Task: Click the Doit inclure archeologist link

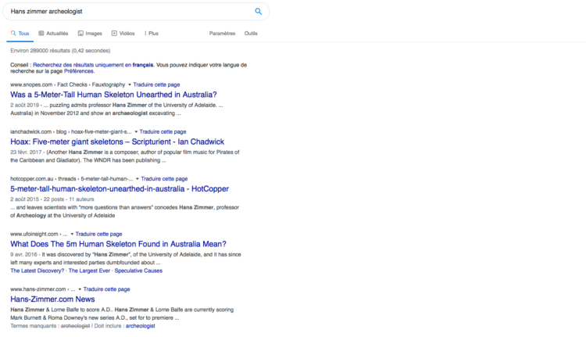Action: 140,326
